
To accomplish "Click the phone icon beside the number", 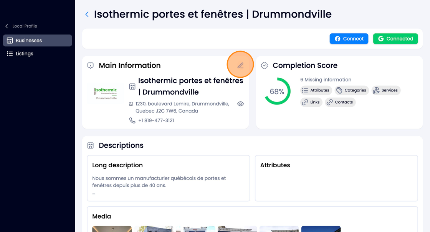I will pyautogui.click(x=132, y=120).
